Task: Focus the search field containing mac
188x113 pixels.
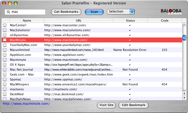Action: (x=25, y=12)
